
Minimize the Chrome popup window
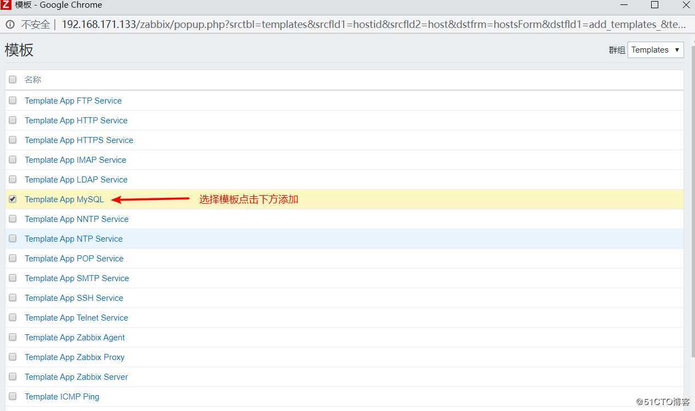click(624, 5)
